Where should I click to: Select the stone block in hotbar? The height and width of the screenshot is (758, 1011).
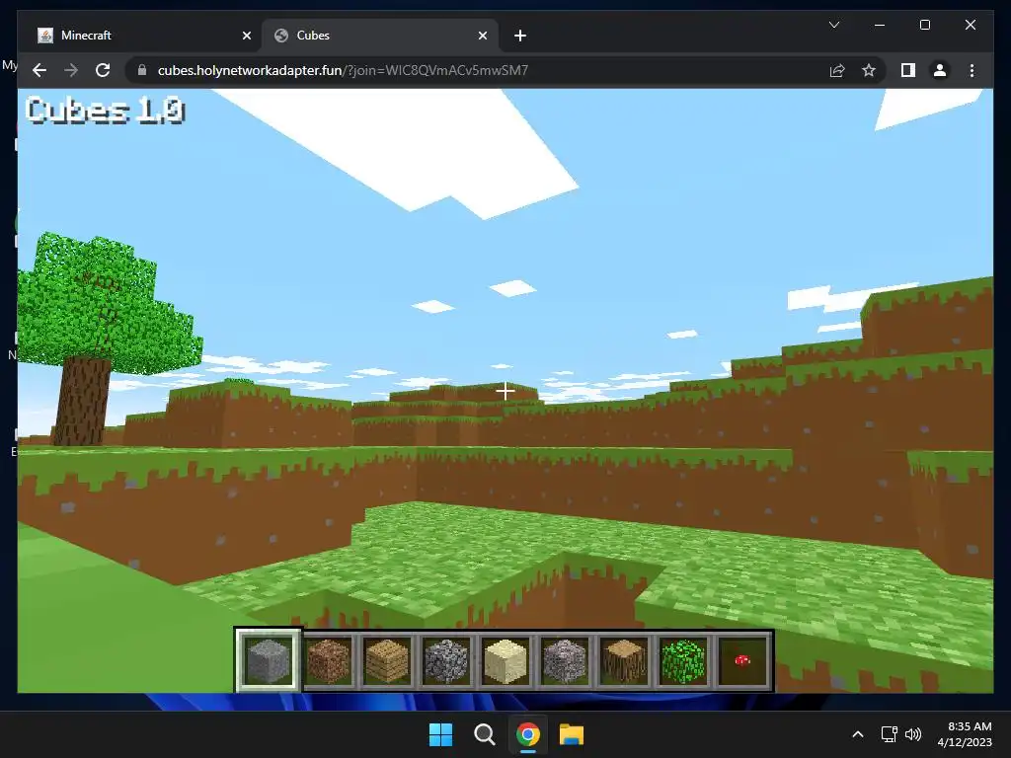point(269,660)
